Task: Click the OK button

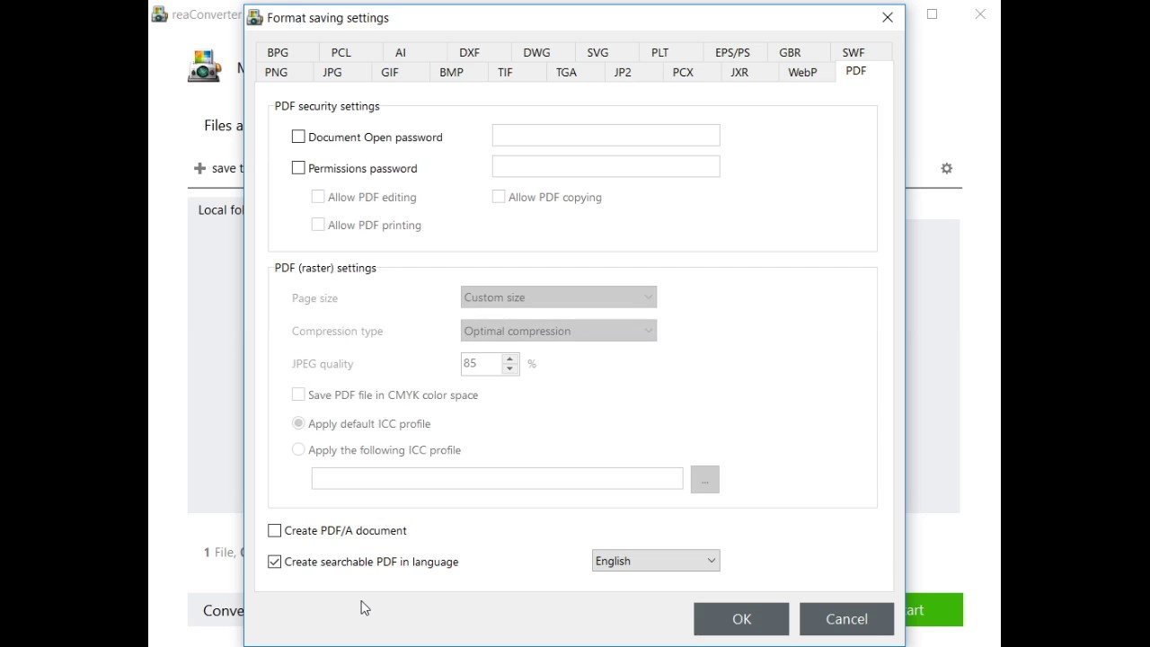Action: [x=741, y=619]
